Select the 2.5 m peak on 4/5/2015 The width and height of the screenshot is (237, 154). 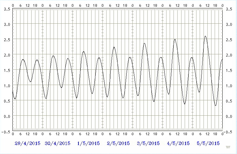point(175,39)
